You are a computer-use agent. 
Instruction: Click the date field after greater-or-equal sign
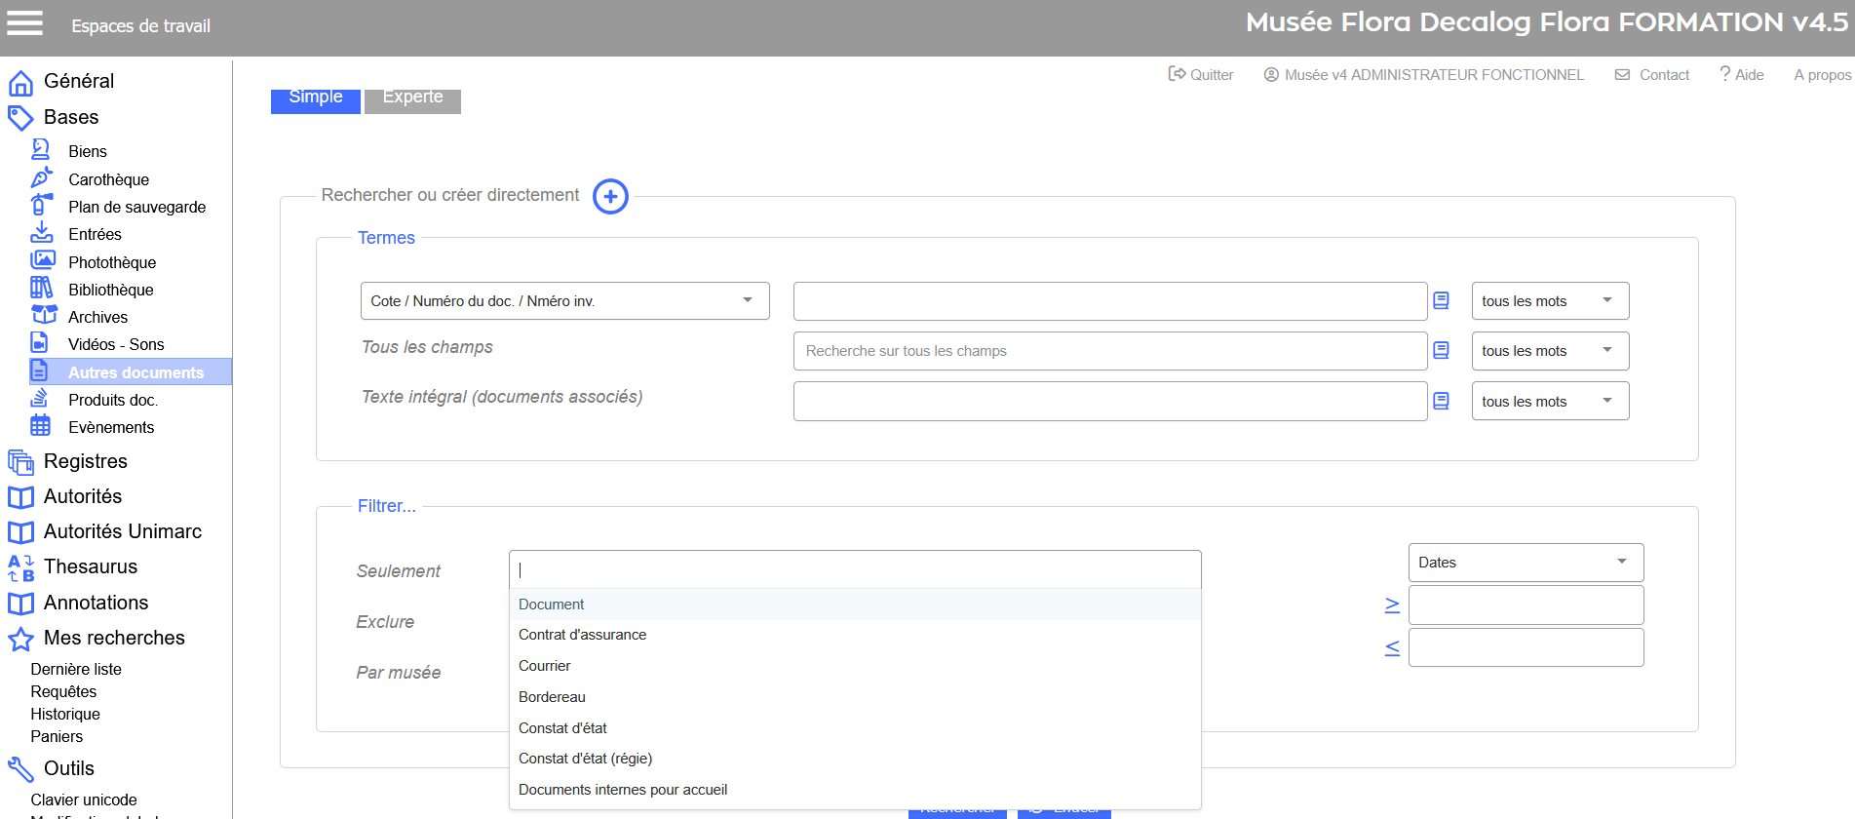pyautogui.click(x=1527, y=605)
